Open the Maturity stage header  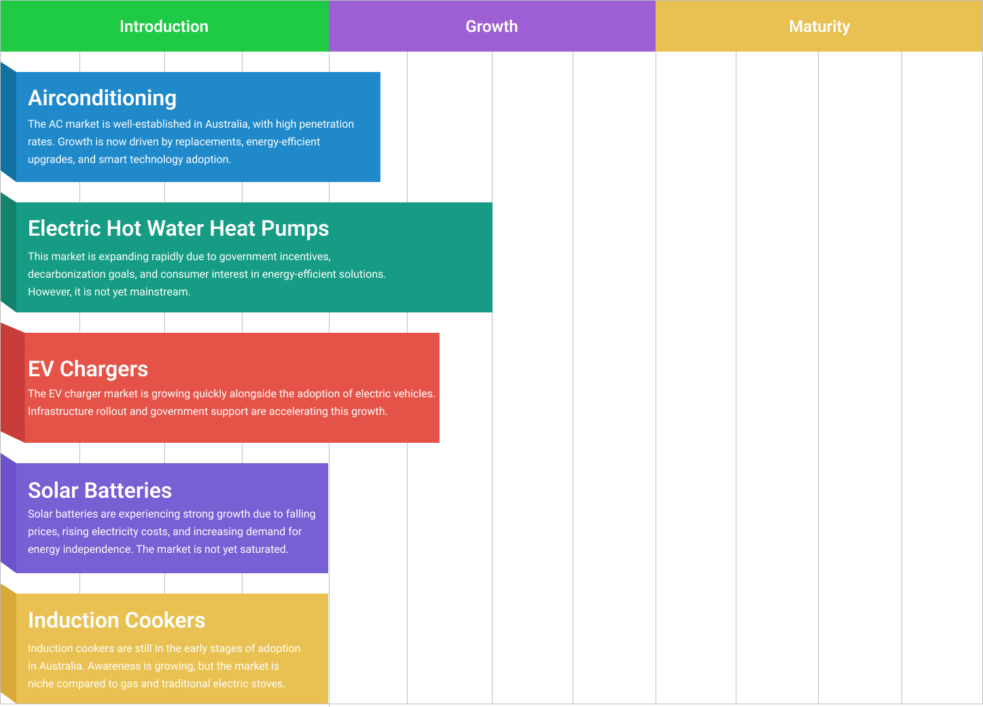[819, 26]
